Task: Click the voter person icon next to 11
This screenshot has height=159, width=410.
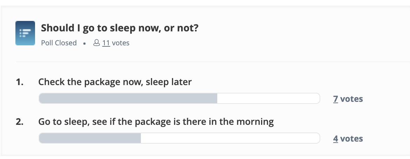Action: 96,43
